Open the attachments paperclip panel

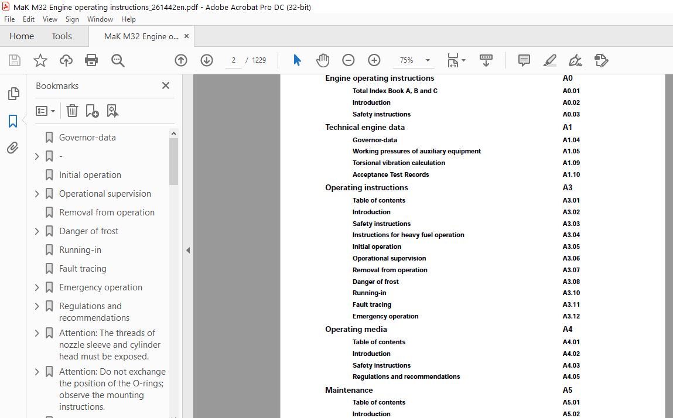coord(13,148)
